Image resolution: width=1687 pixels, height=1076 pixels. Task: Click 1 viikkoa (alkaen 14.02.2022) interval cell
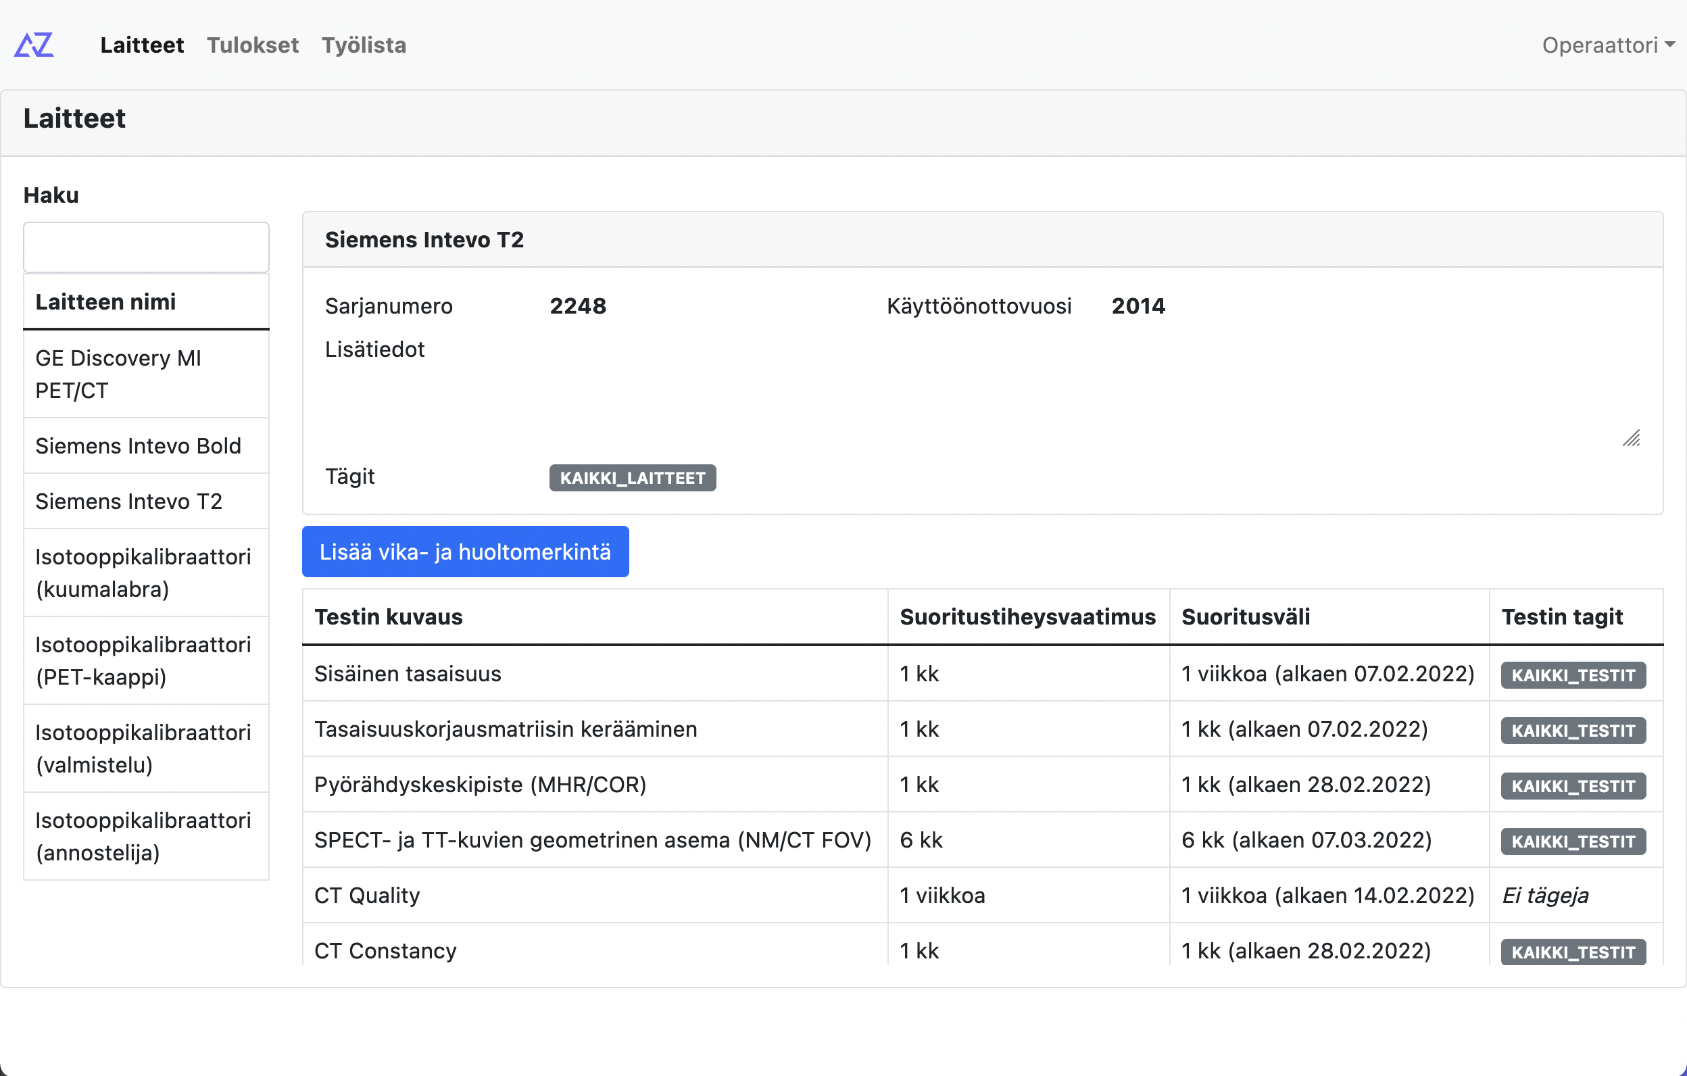click(1329, 896)
